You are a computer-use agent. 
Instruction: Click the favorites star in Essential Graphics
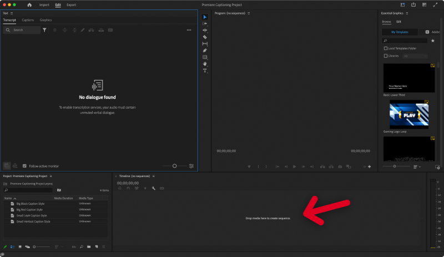433,41
